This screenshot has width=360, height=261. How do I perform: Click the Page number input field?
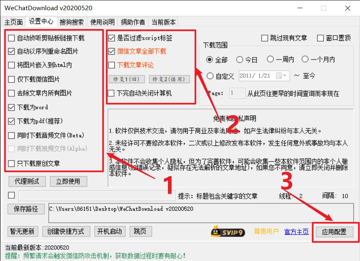click(x=237, y=93)
